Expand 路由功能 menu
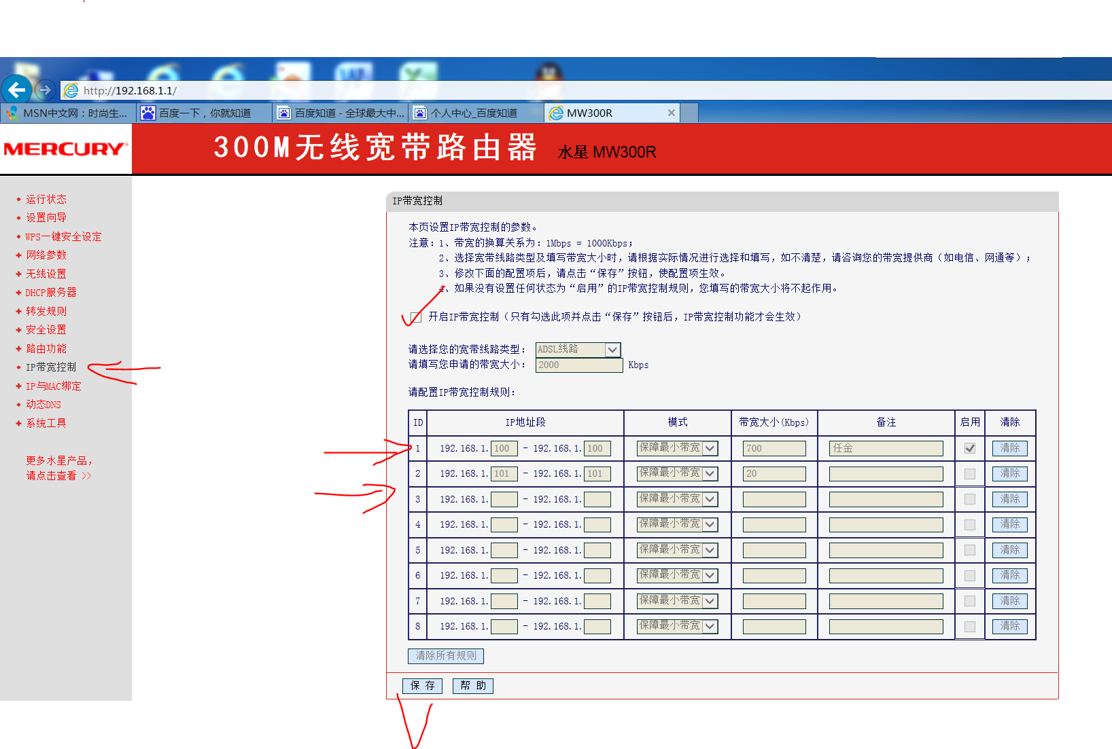The height and width of the screenshot is (749, 1112). tap(46, 348)
